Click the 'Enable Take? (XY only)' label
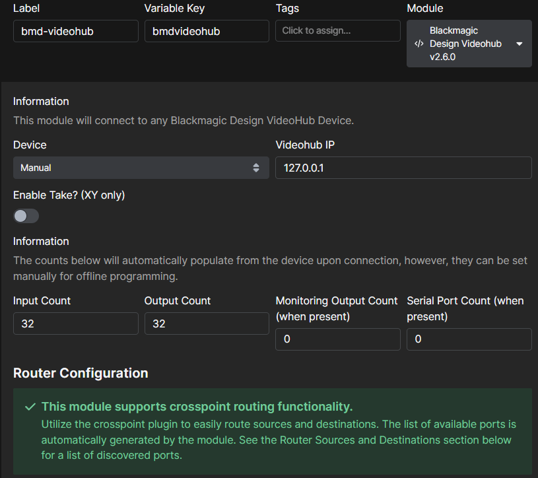Image resolution: width=538 pixels, height=478 pixels. coord(69,195)
